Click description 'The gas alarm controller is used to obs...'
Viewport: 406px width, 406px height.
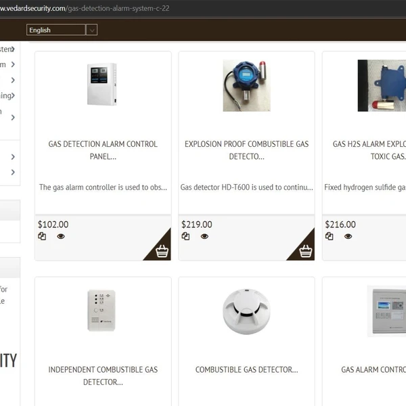click(103, 187)
